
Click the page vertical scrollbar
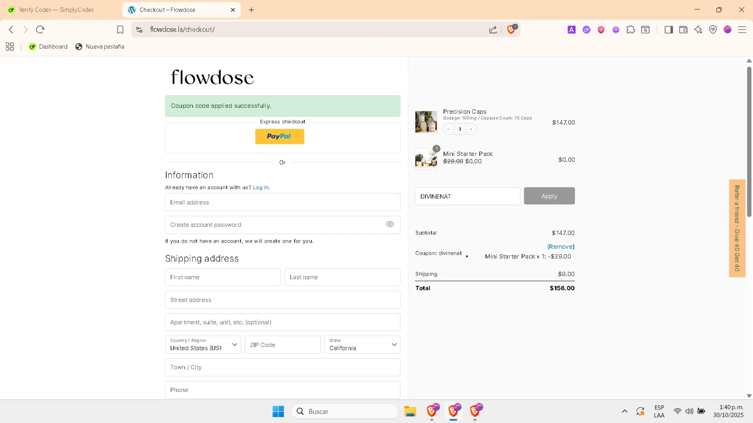coord(749,142)
